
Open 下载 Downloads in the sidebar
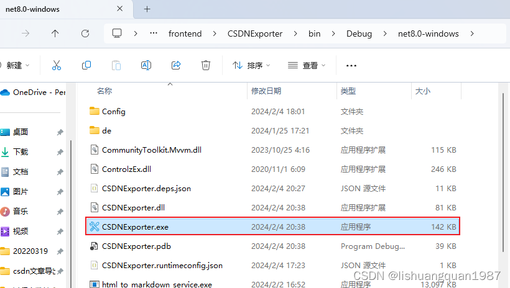pos(21,151)
